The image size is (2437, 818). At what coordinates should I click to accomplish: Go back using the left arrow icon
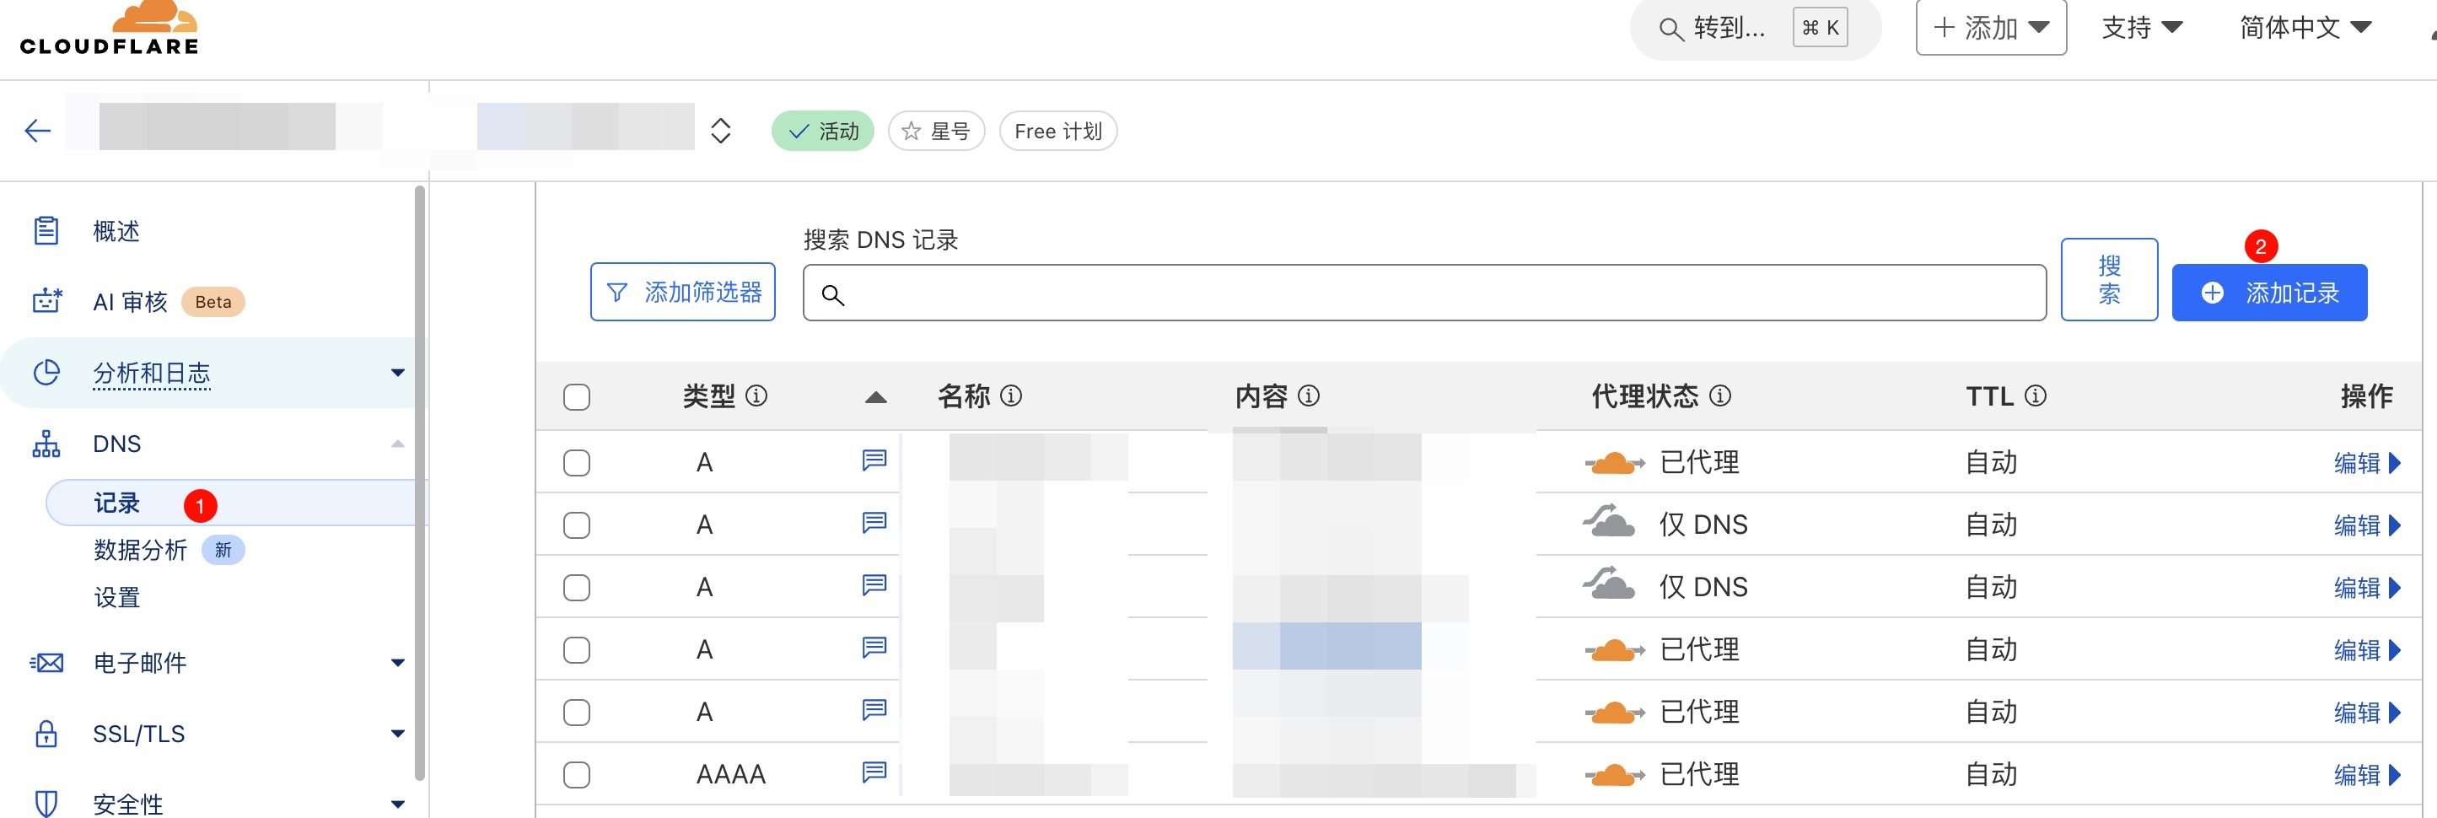(38, 131)
